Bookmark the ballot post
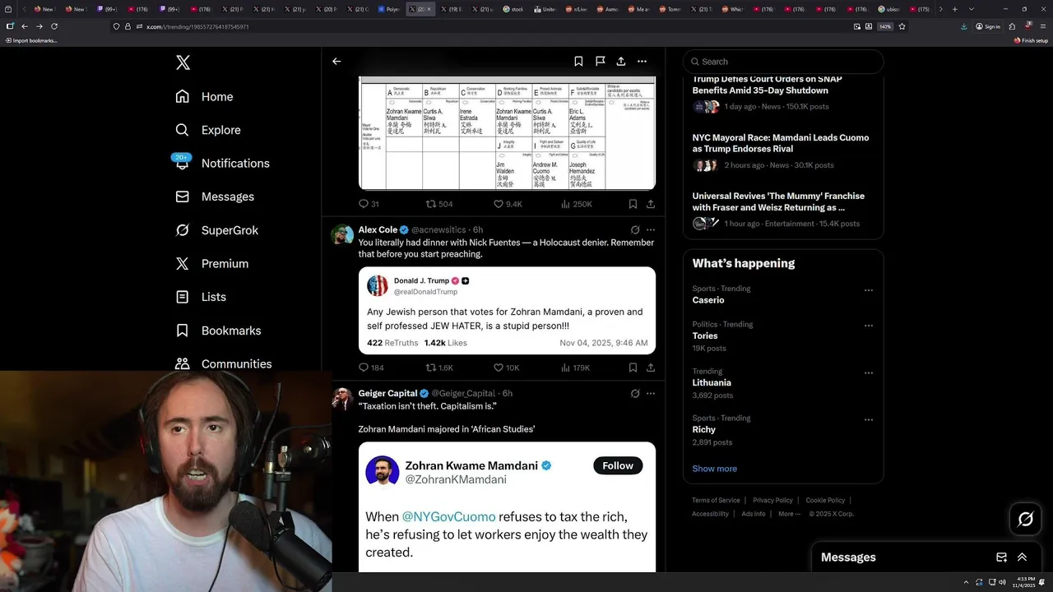Screen dimensions: 1053x592 [x=633, y=204]
